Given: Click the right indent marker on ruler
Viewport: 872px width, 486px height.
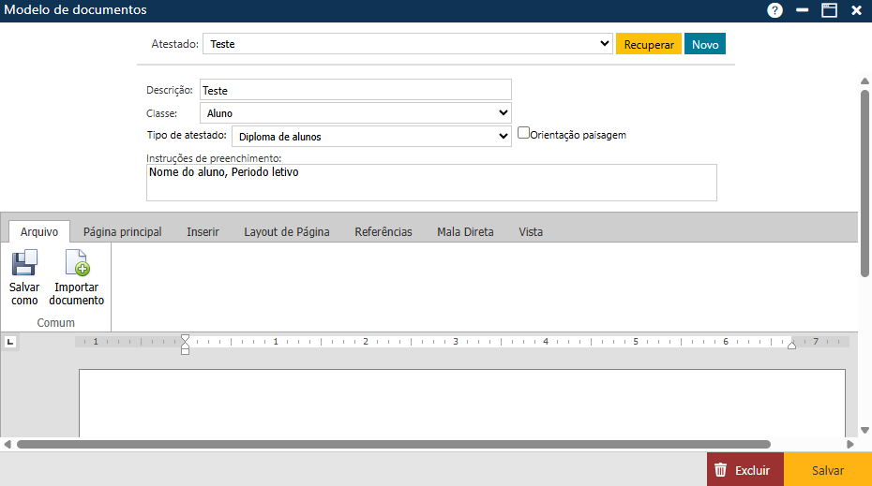Looking at the screenshot, I should click(791, 345).
